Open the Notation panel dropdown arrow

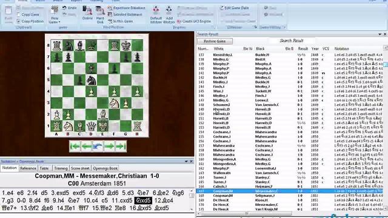(x=186, y=162)
